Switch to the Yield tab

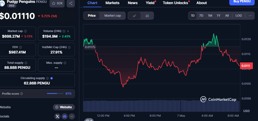tap(150, 3)
